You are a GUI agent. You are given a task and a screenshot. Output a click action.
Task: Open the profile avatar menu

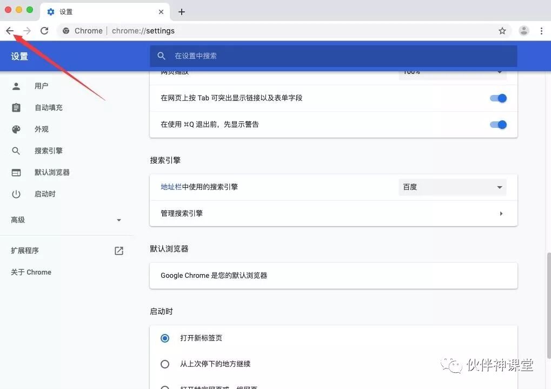click(523, 31)
